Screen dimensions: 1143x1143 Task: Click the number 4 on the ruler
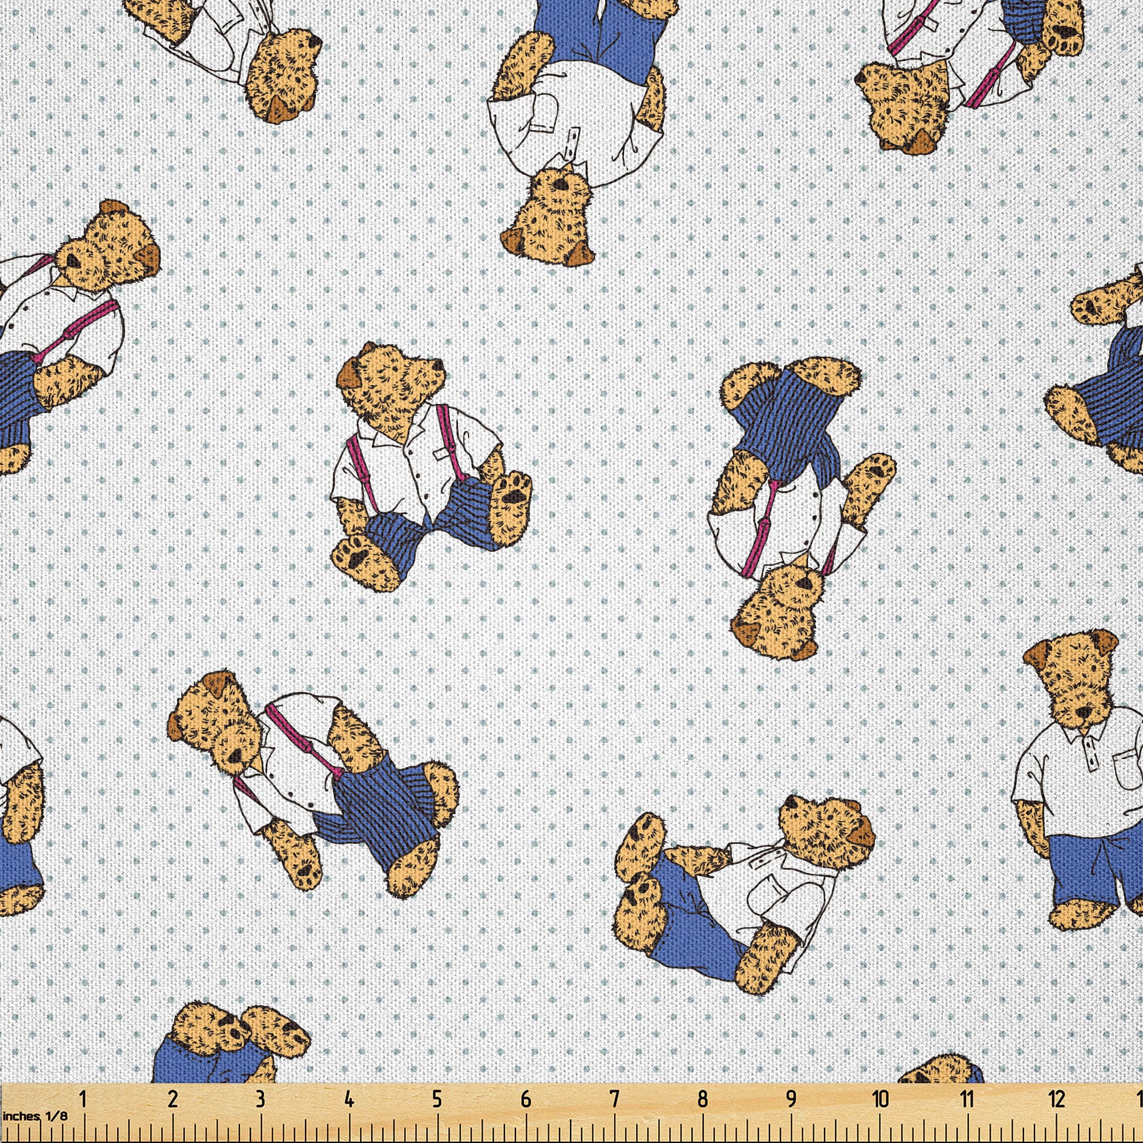pos(349,1099)
